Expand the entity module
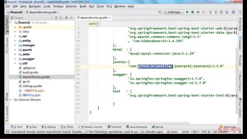The width and height of the screenshot is (247, 139). tap(15, 41)
